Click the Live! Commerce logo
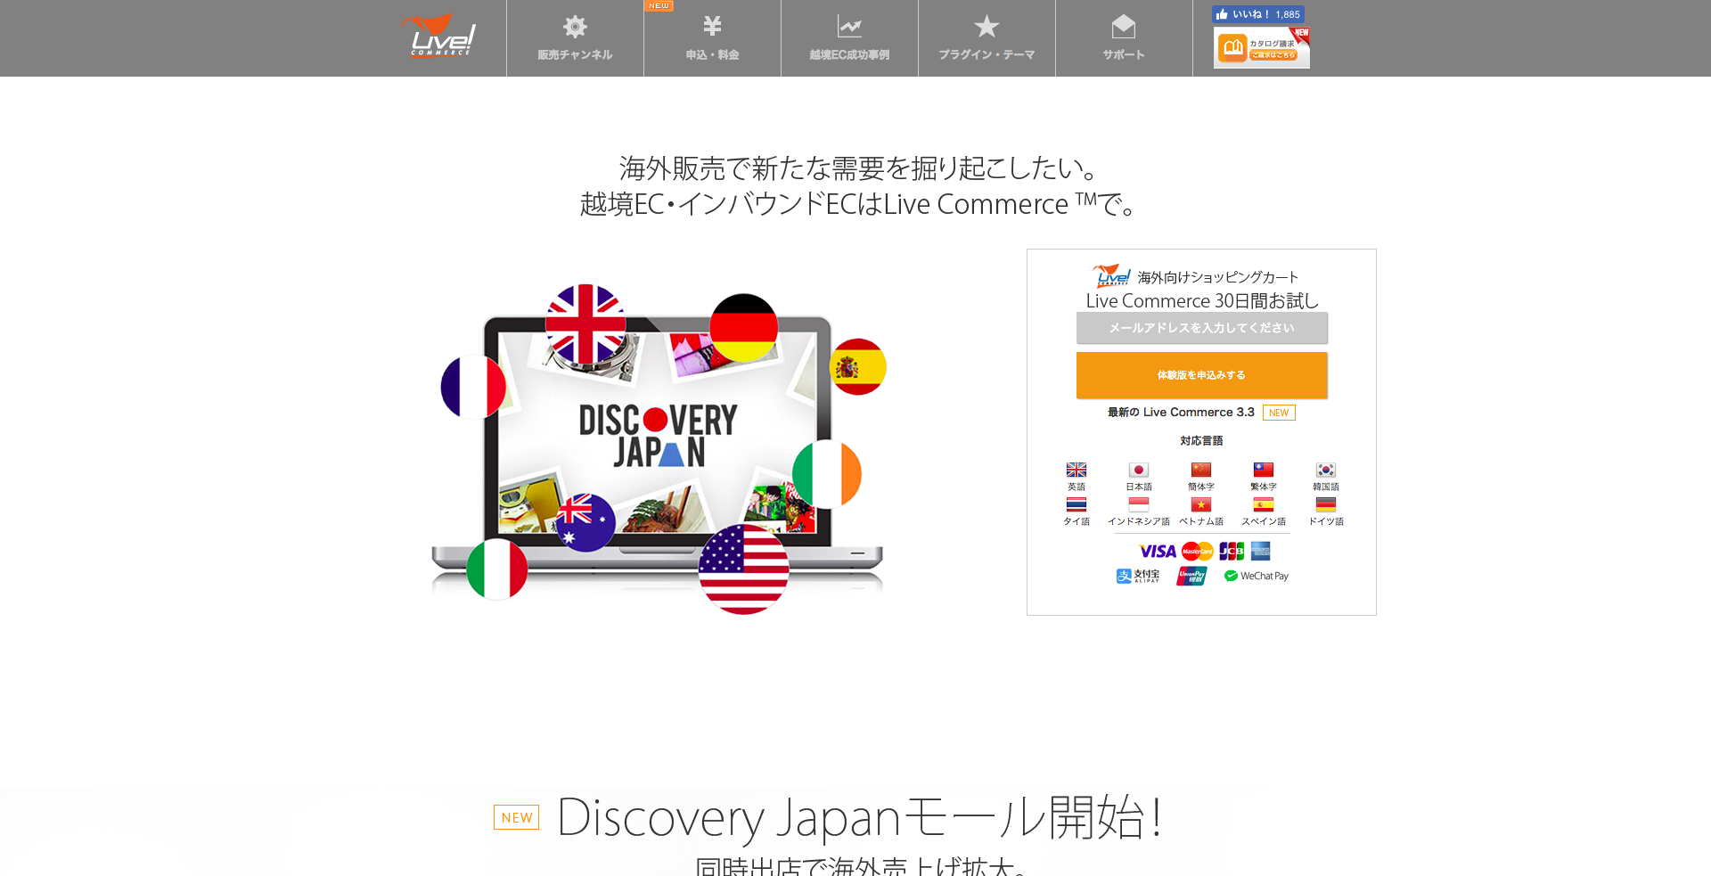1711x876 pixels. click(438, 36)
